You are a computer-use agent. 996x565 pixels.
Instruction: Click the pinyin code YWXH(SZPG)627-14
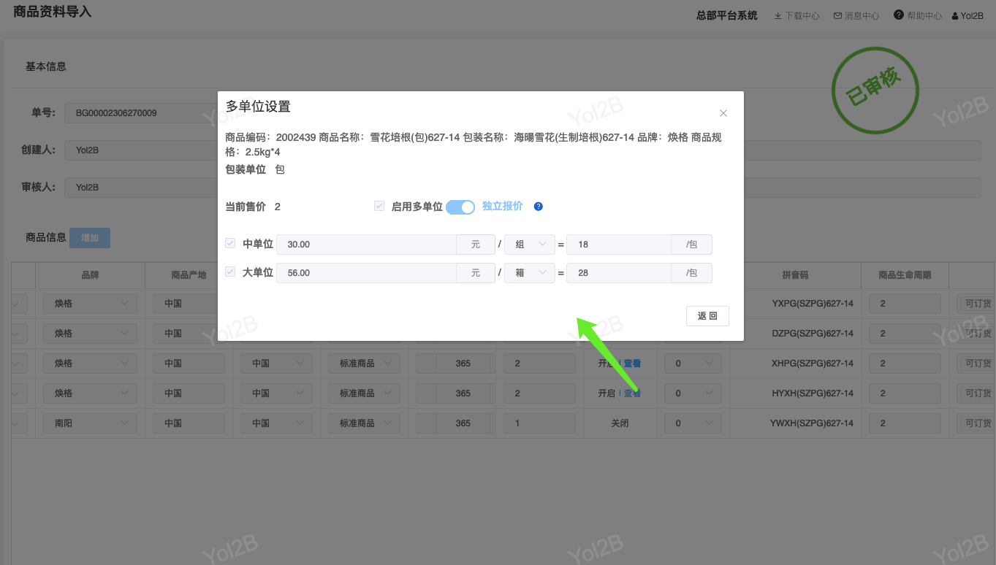[812, 423]
